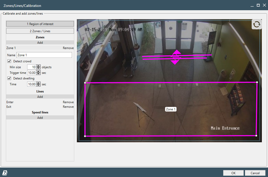Open the help icon in bottom-left corner
This screenshot has height=177, width=268.
point(5,173)
